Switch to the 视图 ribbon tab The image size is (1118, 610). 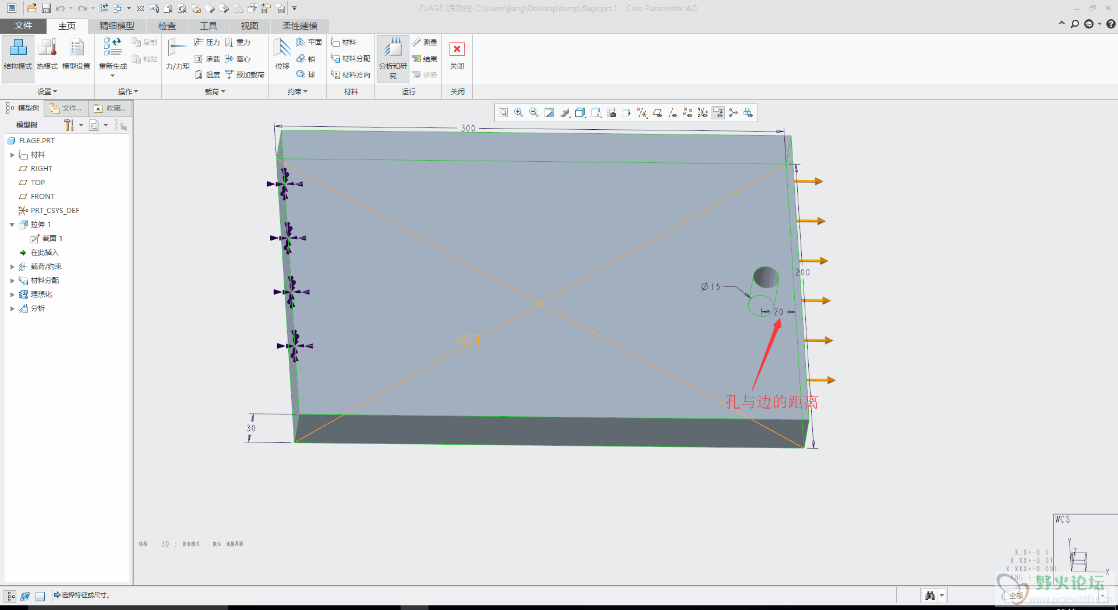[x=250, y=26]
